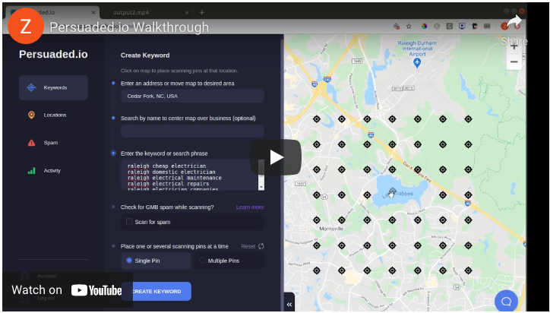Screen dimensions: 550x313
Task: Select the Multiple Pins option
Action: [x=229, y=261]
